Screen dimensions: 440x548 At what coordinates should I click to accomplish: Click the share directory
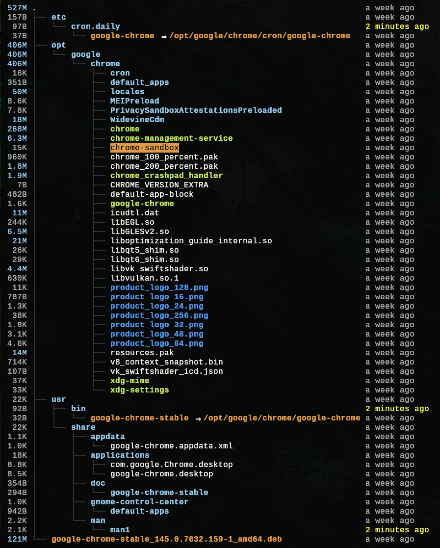coord(83,427)
